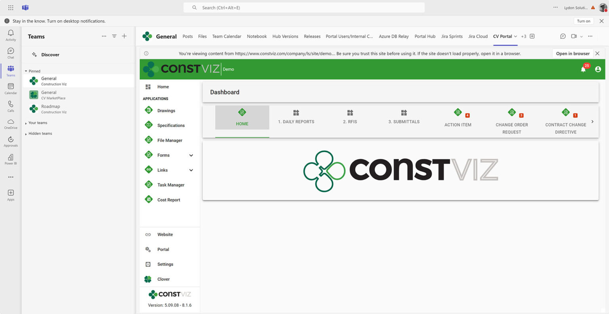Switch to the Team Calendar tab
The image size is (609, 314).
click(226, 36)
